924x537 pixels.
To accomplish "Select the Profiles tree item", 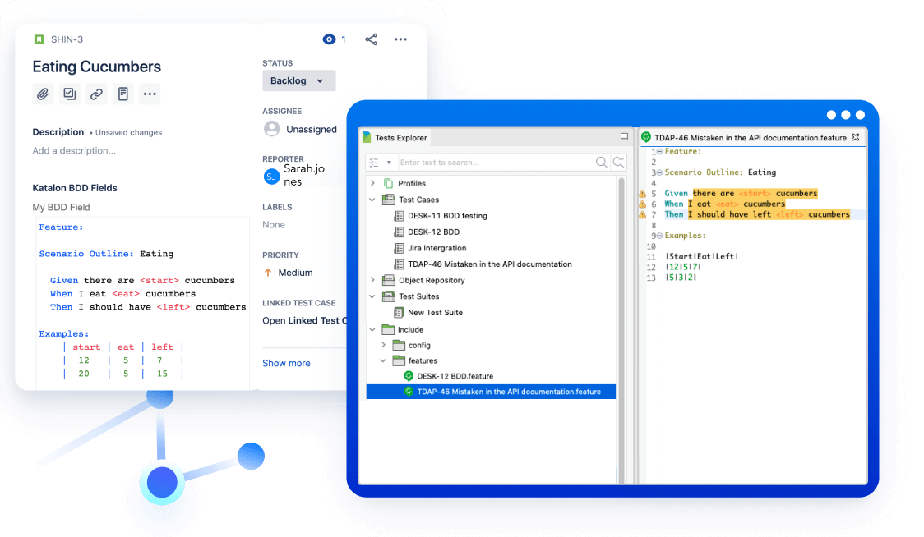I will tap(411, 184).
